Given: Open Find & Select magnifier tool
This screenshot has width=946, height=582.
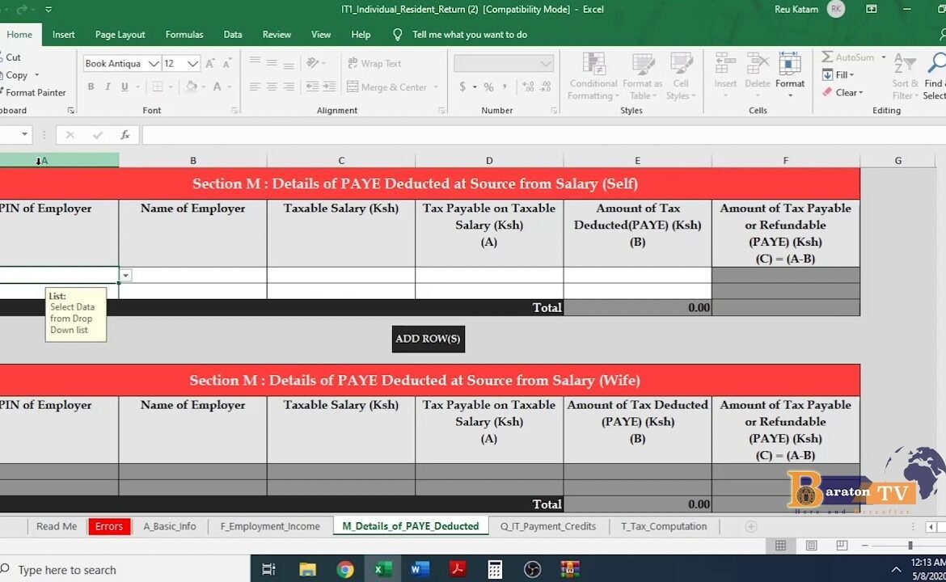Looking at the screenshot, I should 936,64.
